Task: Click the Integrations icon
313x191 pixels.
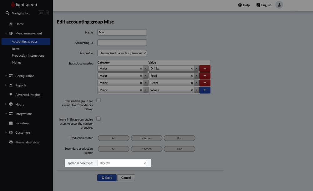Action: point(11,113)
